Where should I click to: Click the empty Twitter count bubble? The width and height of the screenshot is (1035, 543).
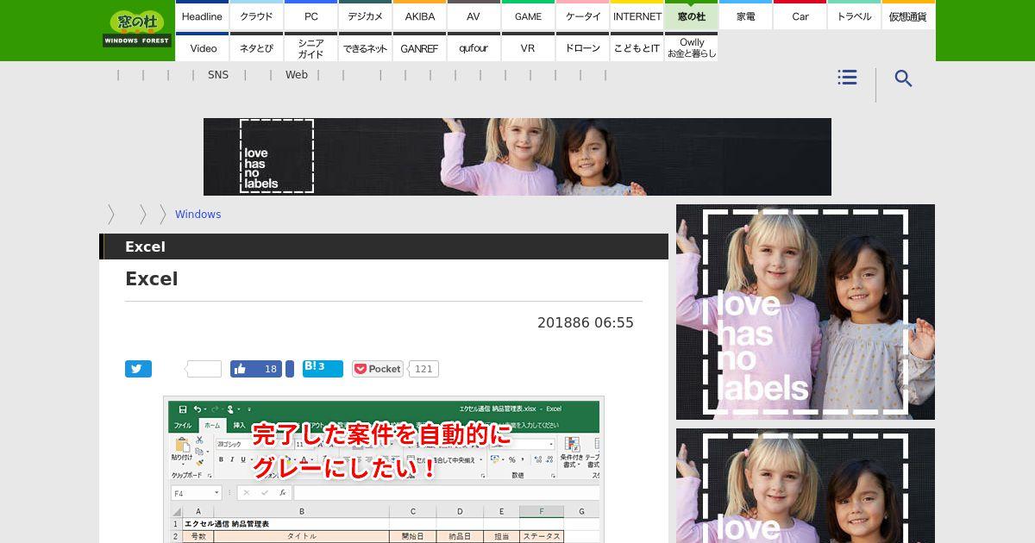[204, 369]
